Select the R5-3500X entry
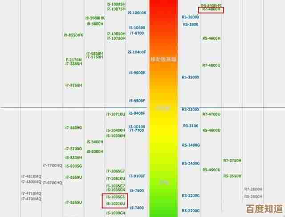The image size is (285, 217). point(190,77)
